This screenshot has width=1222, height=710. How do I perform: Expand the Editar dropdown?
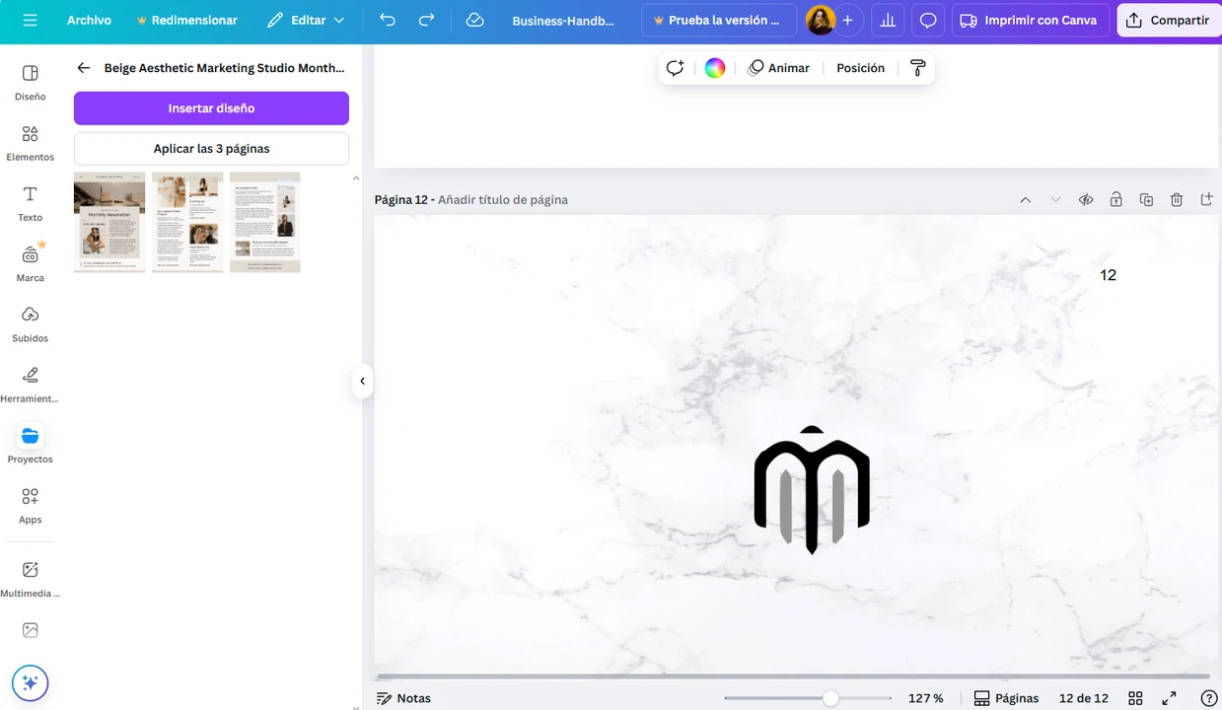(x=306, y=20)
